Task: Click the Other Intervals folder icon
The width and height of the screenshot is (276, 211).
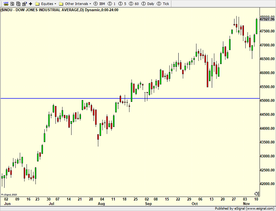Action: click(61, 3)
